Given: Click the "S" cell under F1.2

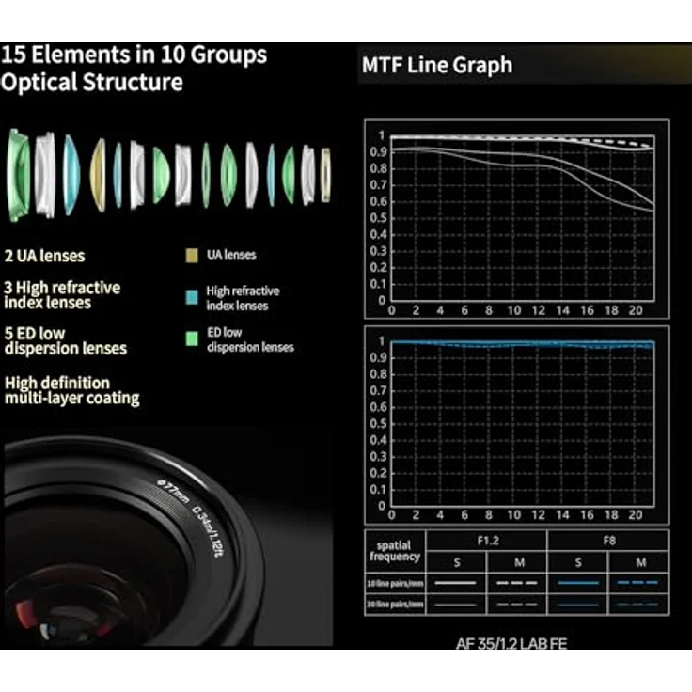Looking at the screenshot, I should (457, 562).
